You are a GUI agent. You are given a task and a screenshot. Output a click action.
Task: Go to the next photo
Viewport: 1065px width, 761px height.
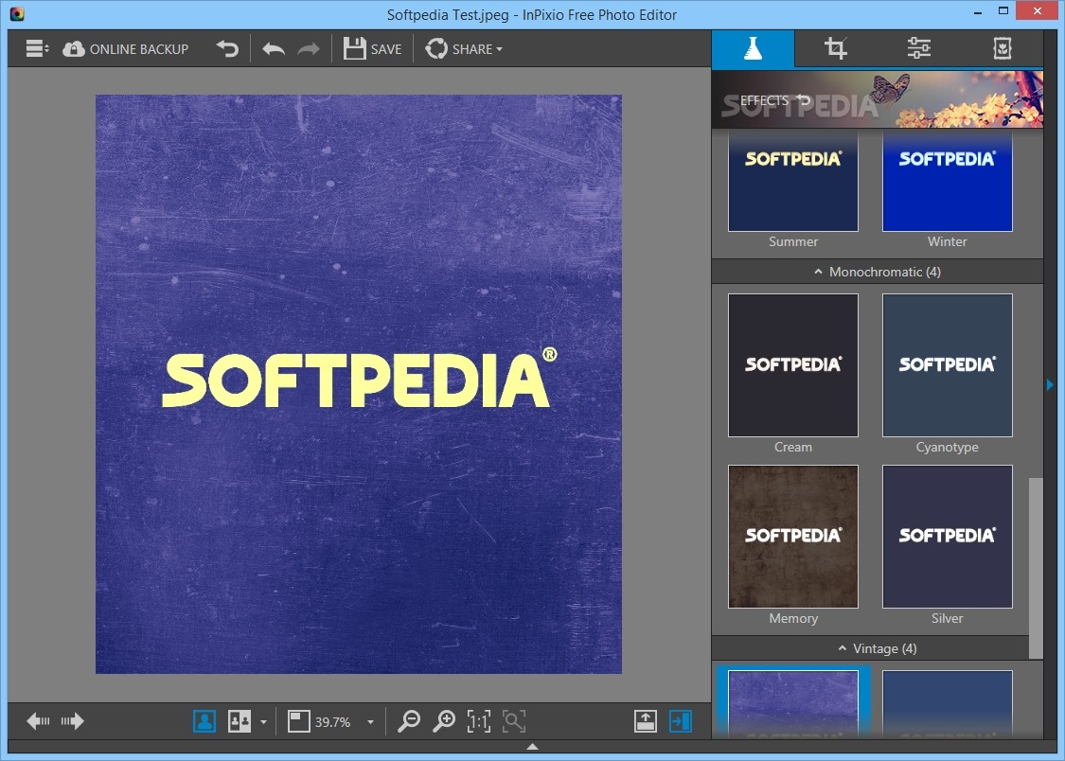tap(72, 721)
